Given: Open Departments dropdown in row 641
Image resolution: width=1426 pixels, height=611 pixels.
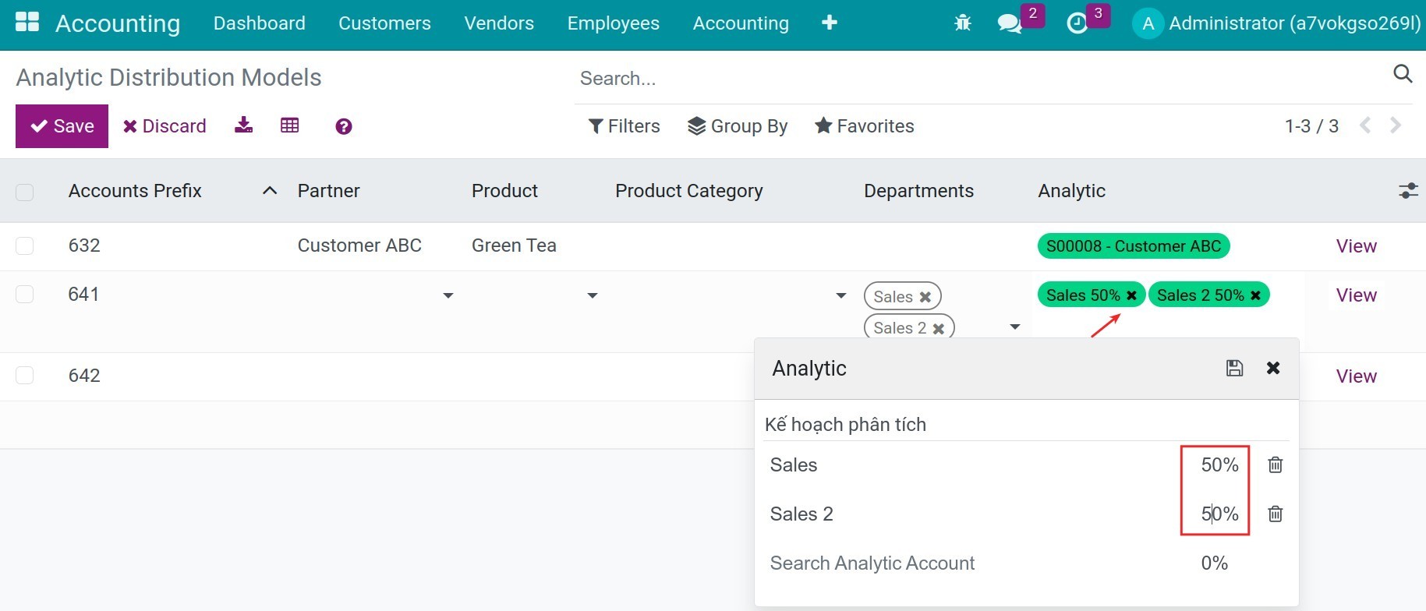Looking at the screenshot, I should coord(1015,327).
